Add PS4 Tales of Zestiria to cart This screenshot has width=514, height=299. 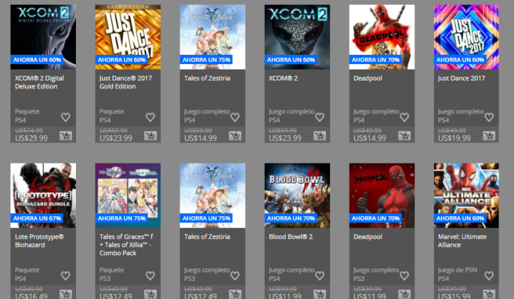(x=235, y=136)
